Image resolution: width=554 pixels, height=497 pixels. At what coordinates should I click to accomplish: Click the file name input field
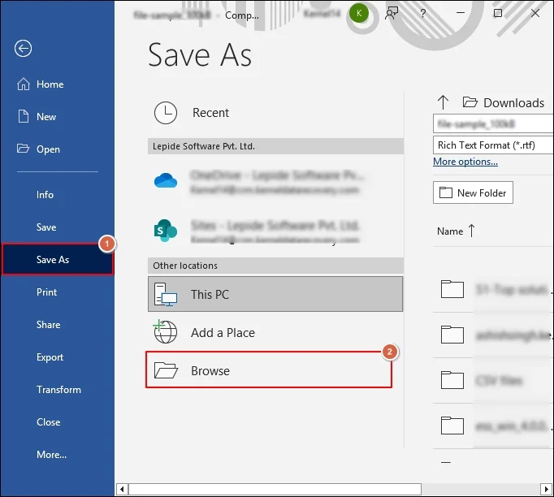(x=492, y=124)
